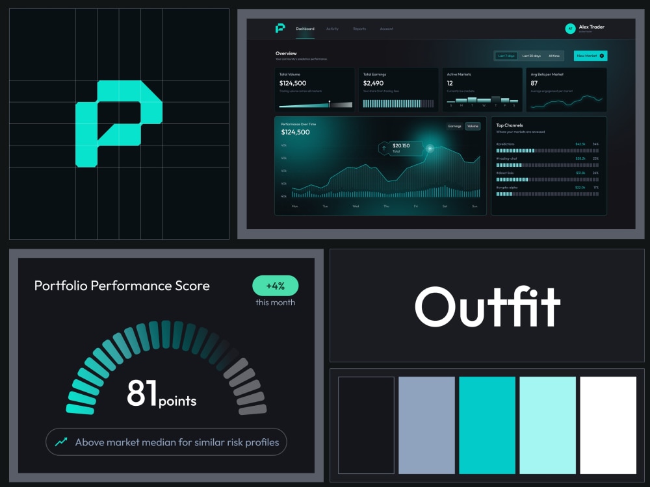This screenshot has height=487, width=650.
Task: Click the 'Sat' label on the chart axis
Action: [x=445, y=206]
